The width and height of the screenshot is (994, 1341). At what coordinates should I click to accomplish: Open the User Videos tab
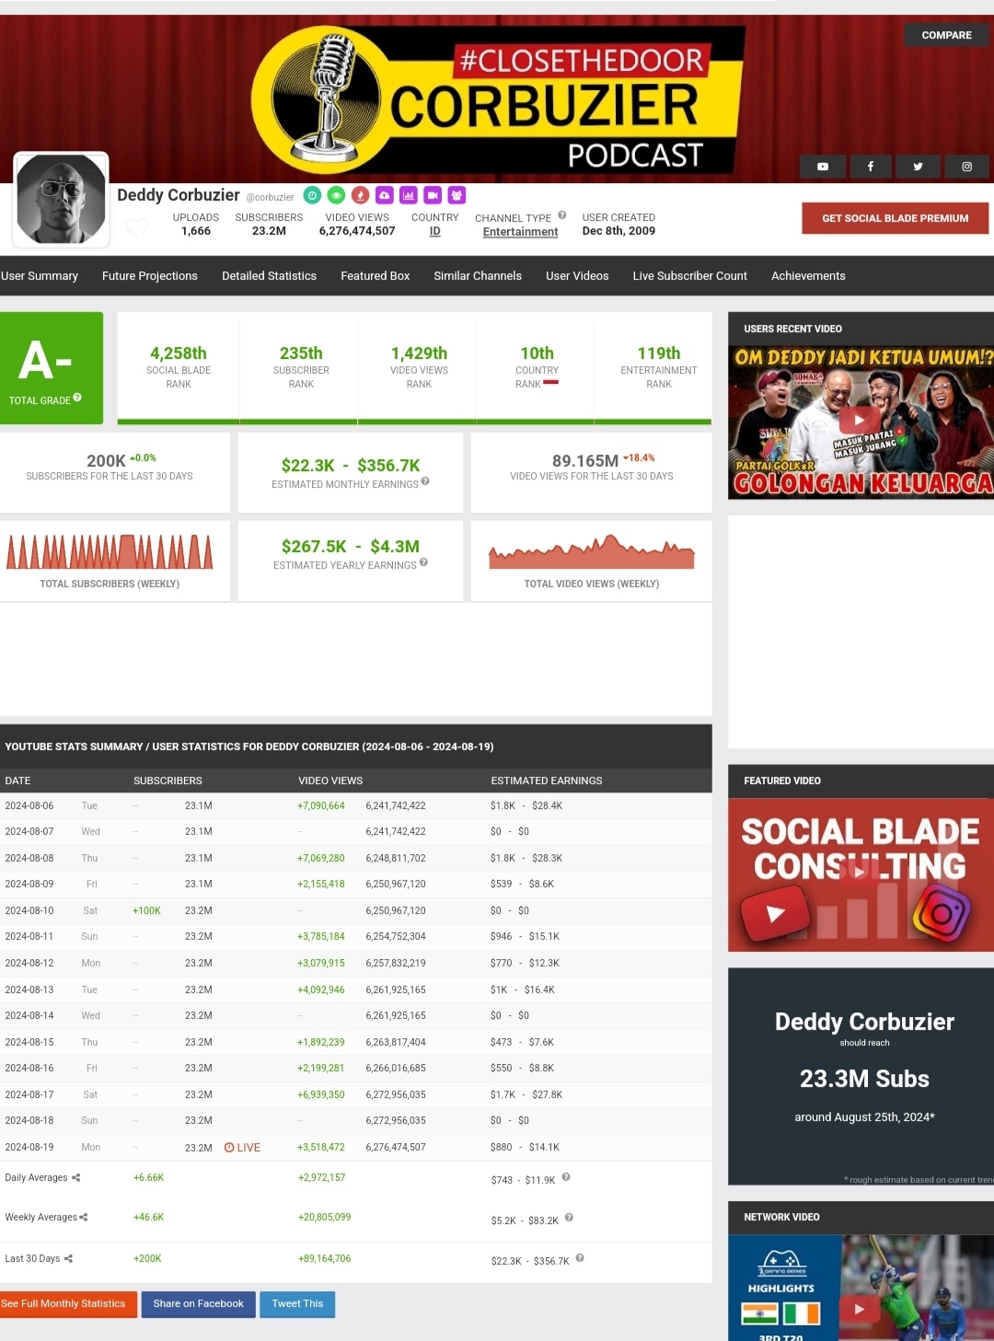577,276
